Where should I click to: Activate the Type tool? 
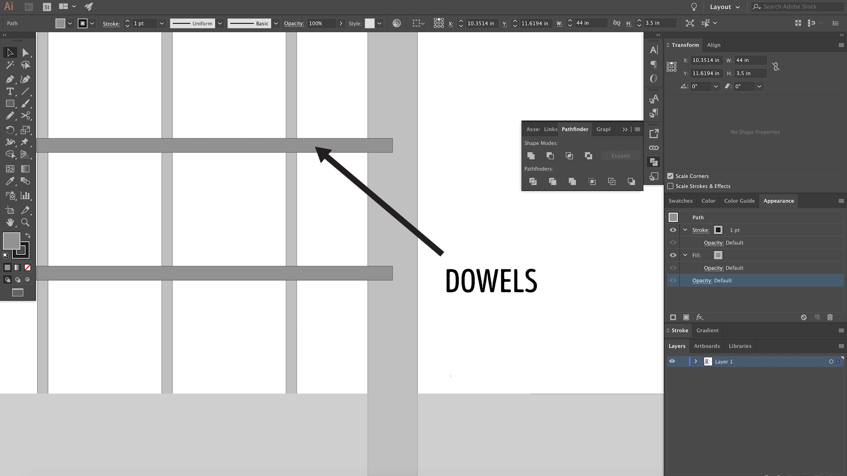coord(10,91)
